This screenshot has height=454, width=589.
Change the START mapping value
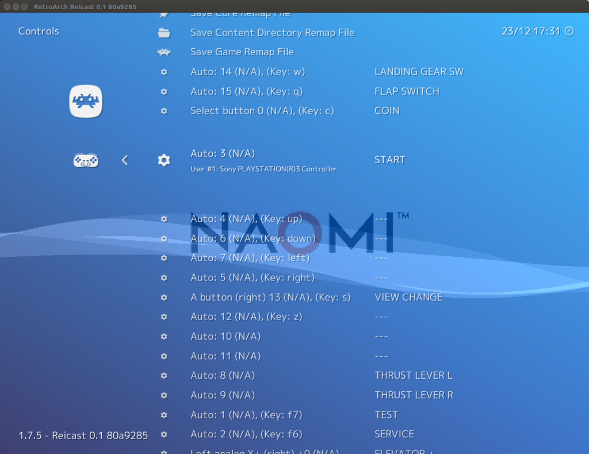(390, 160)
